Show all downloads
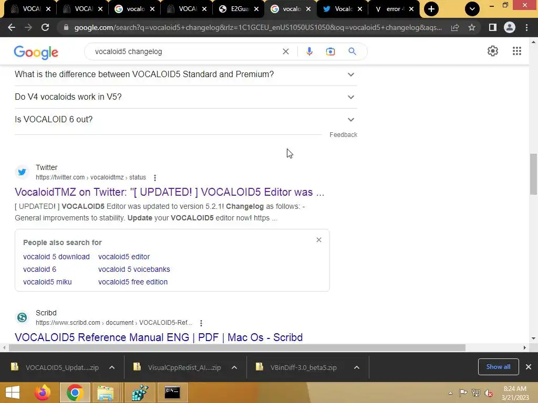538x403 pixels. pos(498,367)
